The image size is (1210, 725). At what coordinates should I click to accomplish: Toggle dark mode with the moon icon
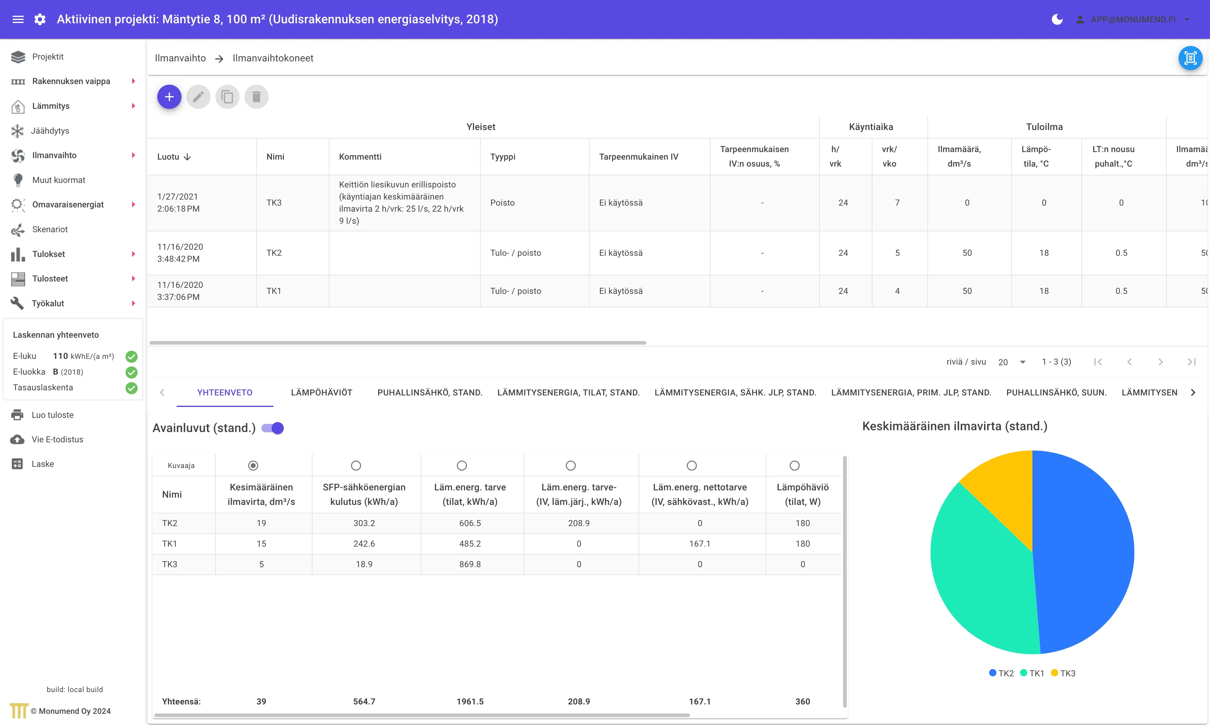[1057, 20]
